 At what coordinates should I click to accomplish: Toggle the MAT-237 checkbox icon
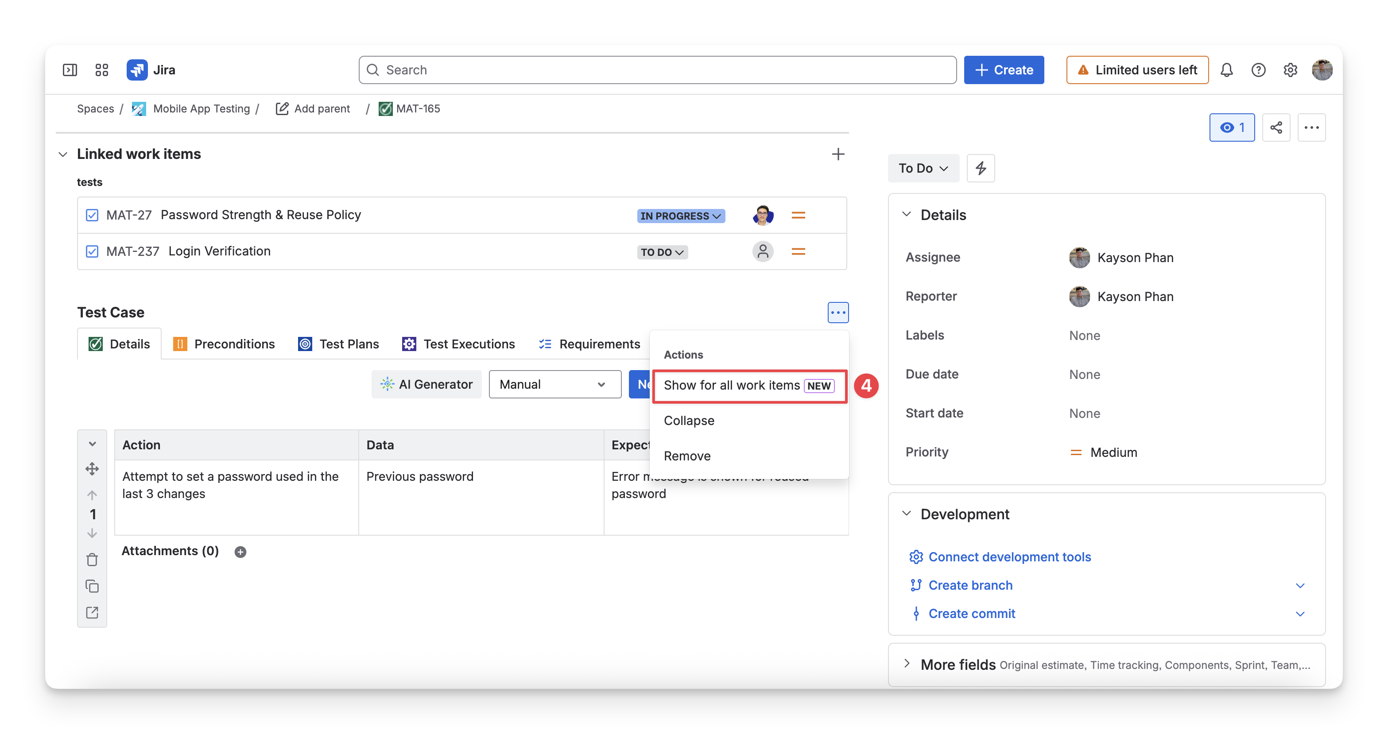[x=92, y=251]
